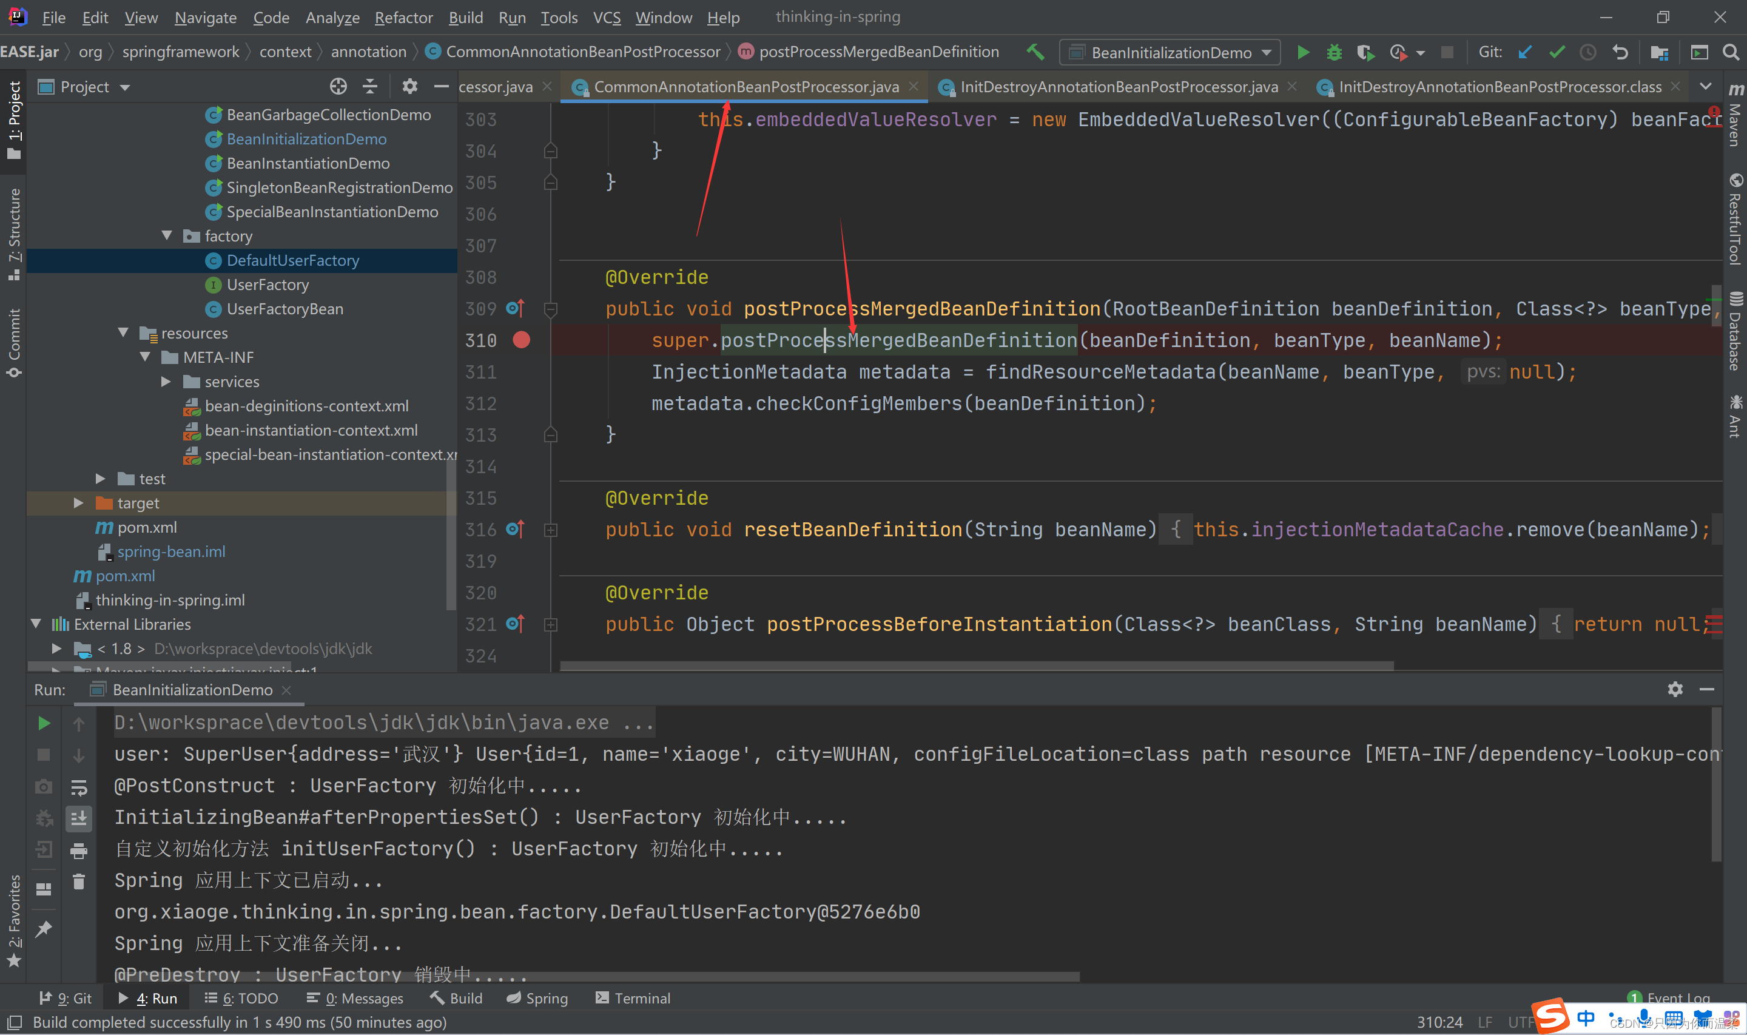Toggle soft-wrap in Run console
Screen dimensions: 1747x1035
tap(79, 787)
